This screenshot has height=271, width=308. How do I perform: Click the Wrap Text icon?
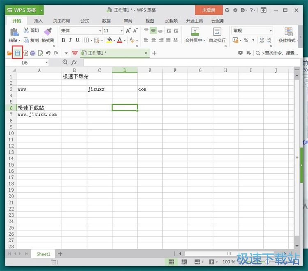pos(217,32)
